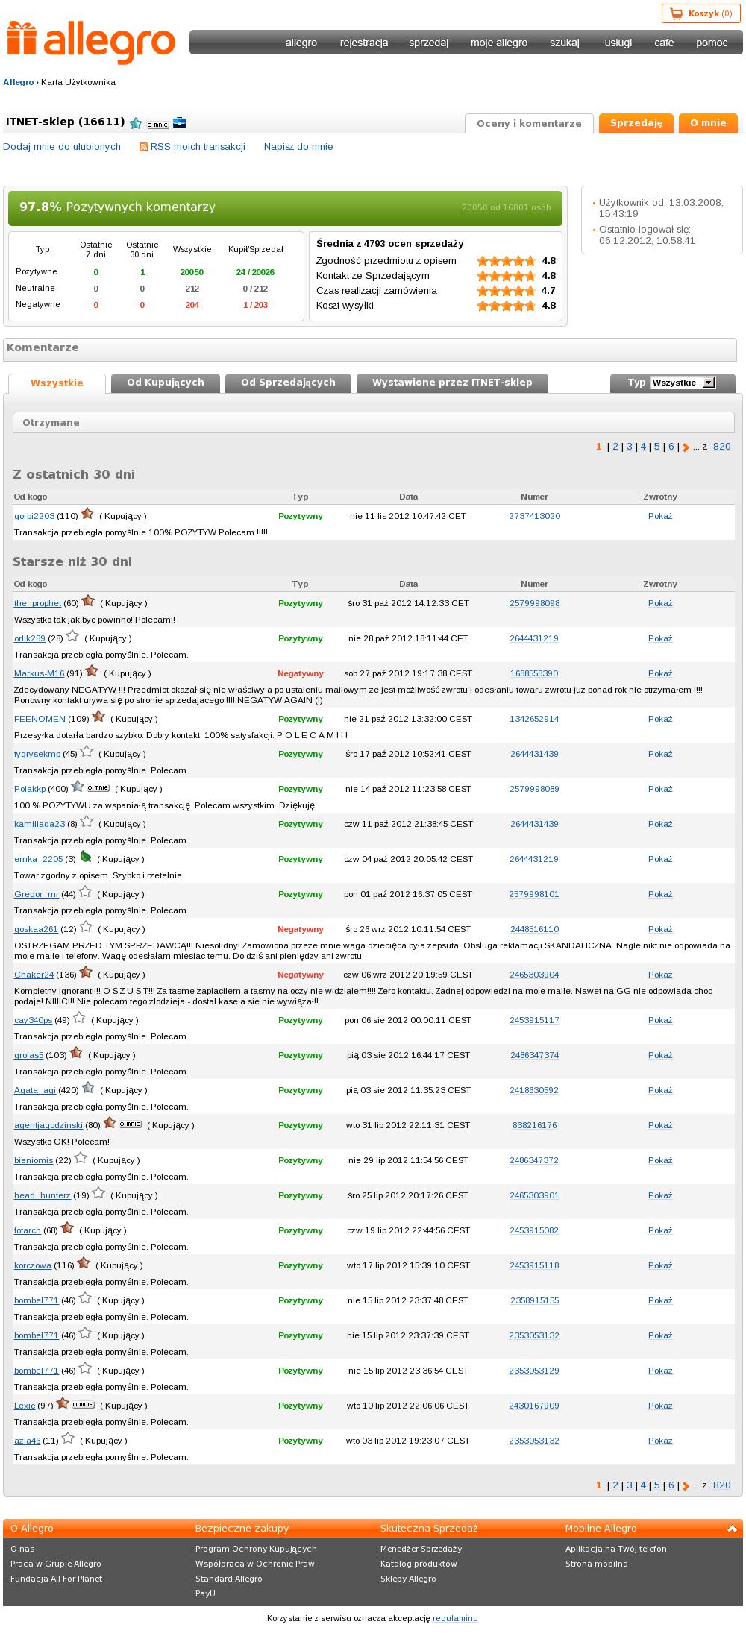Open 'szukaj' in the top menu

tap(565, 43)
